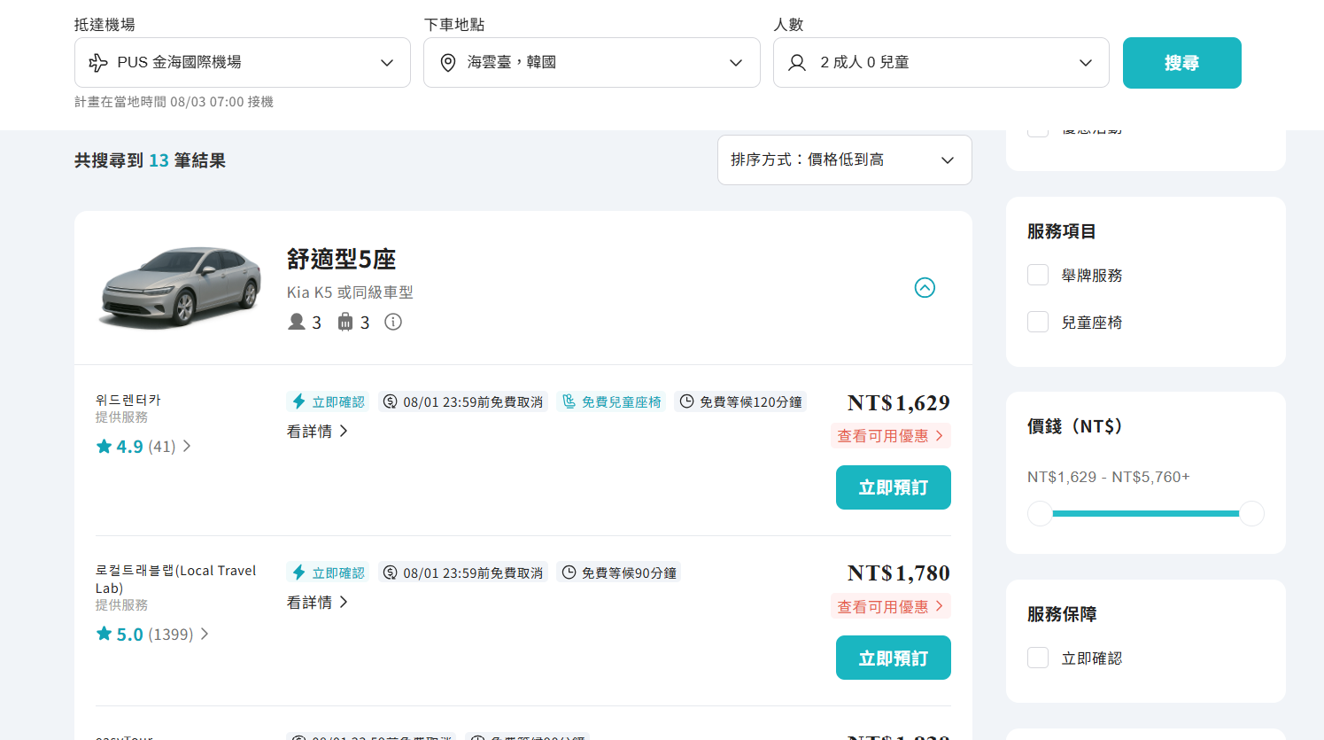Image resolution: width=1324 pixels, height=740 pixels.
Task: Click star icon beside 4.9 rating
Action: pyautogui.click(x=104, y=447)
